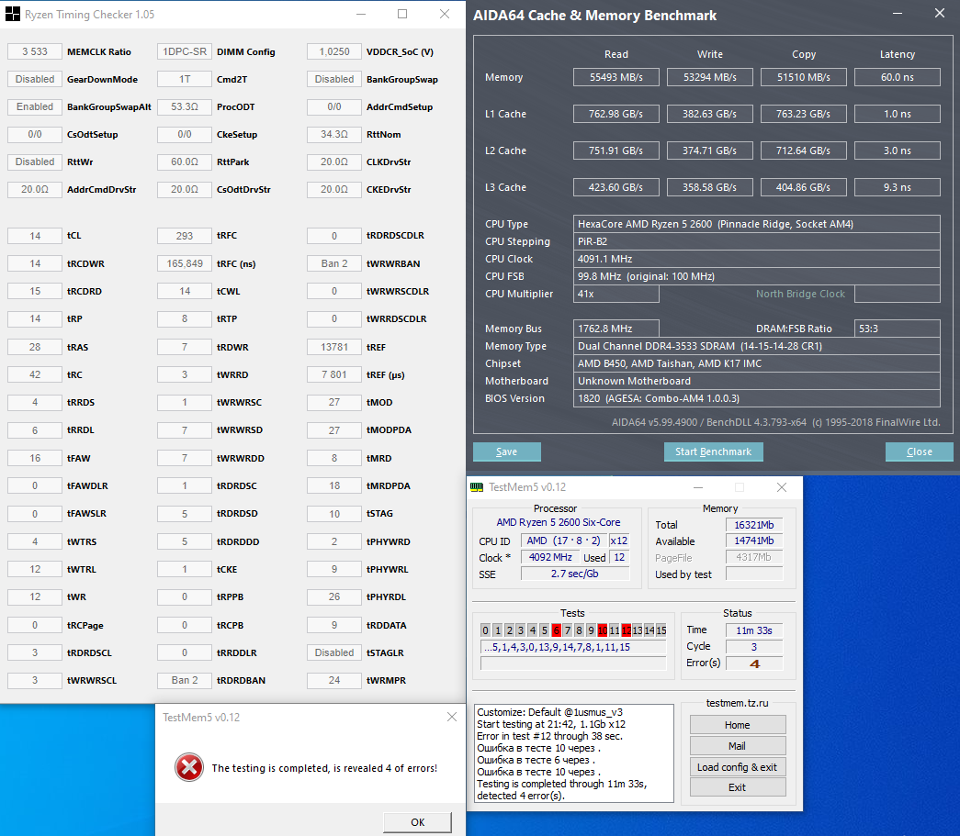
Task: Click the Ryzen Timing Checker app icon
Action: click(x=12, y=14)
